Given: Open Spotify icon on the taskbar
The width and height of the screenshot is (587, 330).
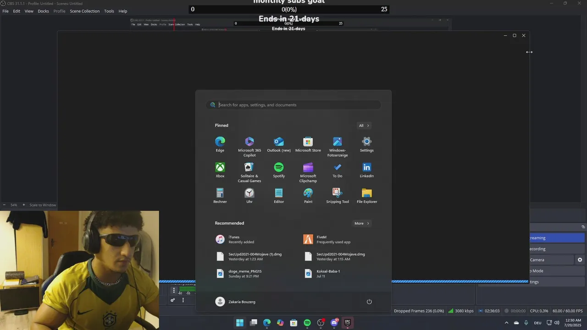Looking at the screenshot, I should click(307, 323).
